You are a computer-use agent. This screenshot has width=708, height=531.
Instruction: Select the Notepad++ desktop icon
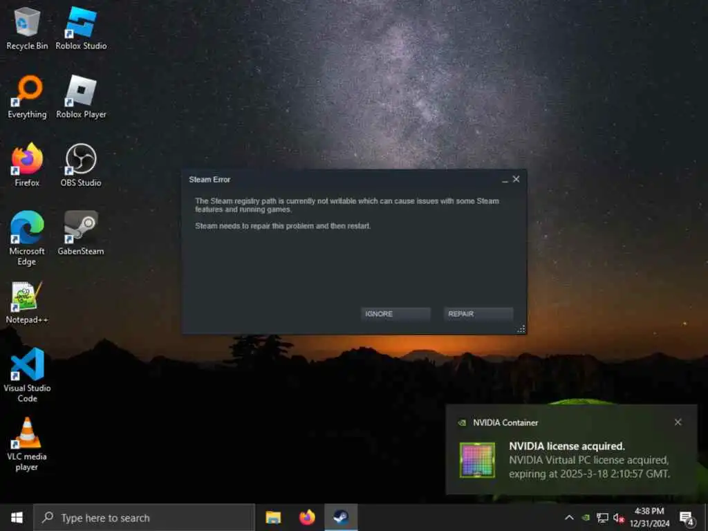coord(27,303)
